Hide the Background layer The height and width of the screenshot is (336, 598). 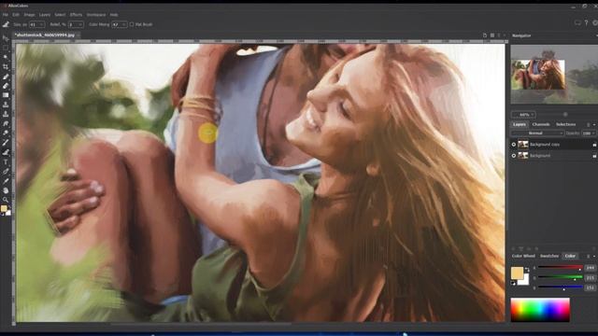point(514,156)
